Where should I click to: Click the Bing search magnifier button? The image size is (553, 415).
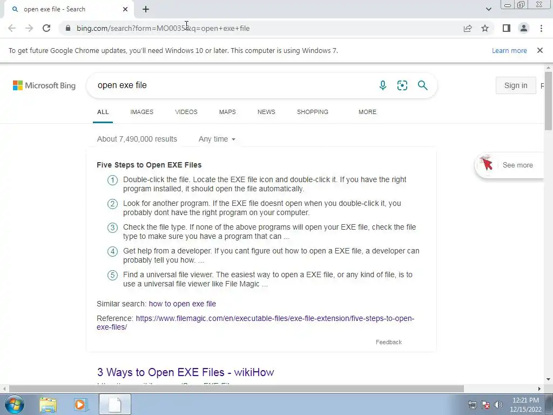tap(422, 85)
